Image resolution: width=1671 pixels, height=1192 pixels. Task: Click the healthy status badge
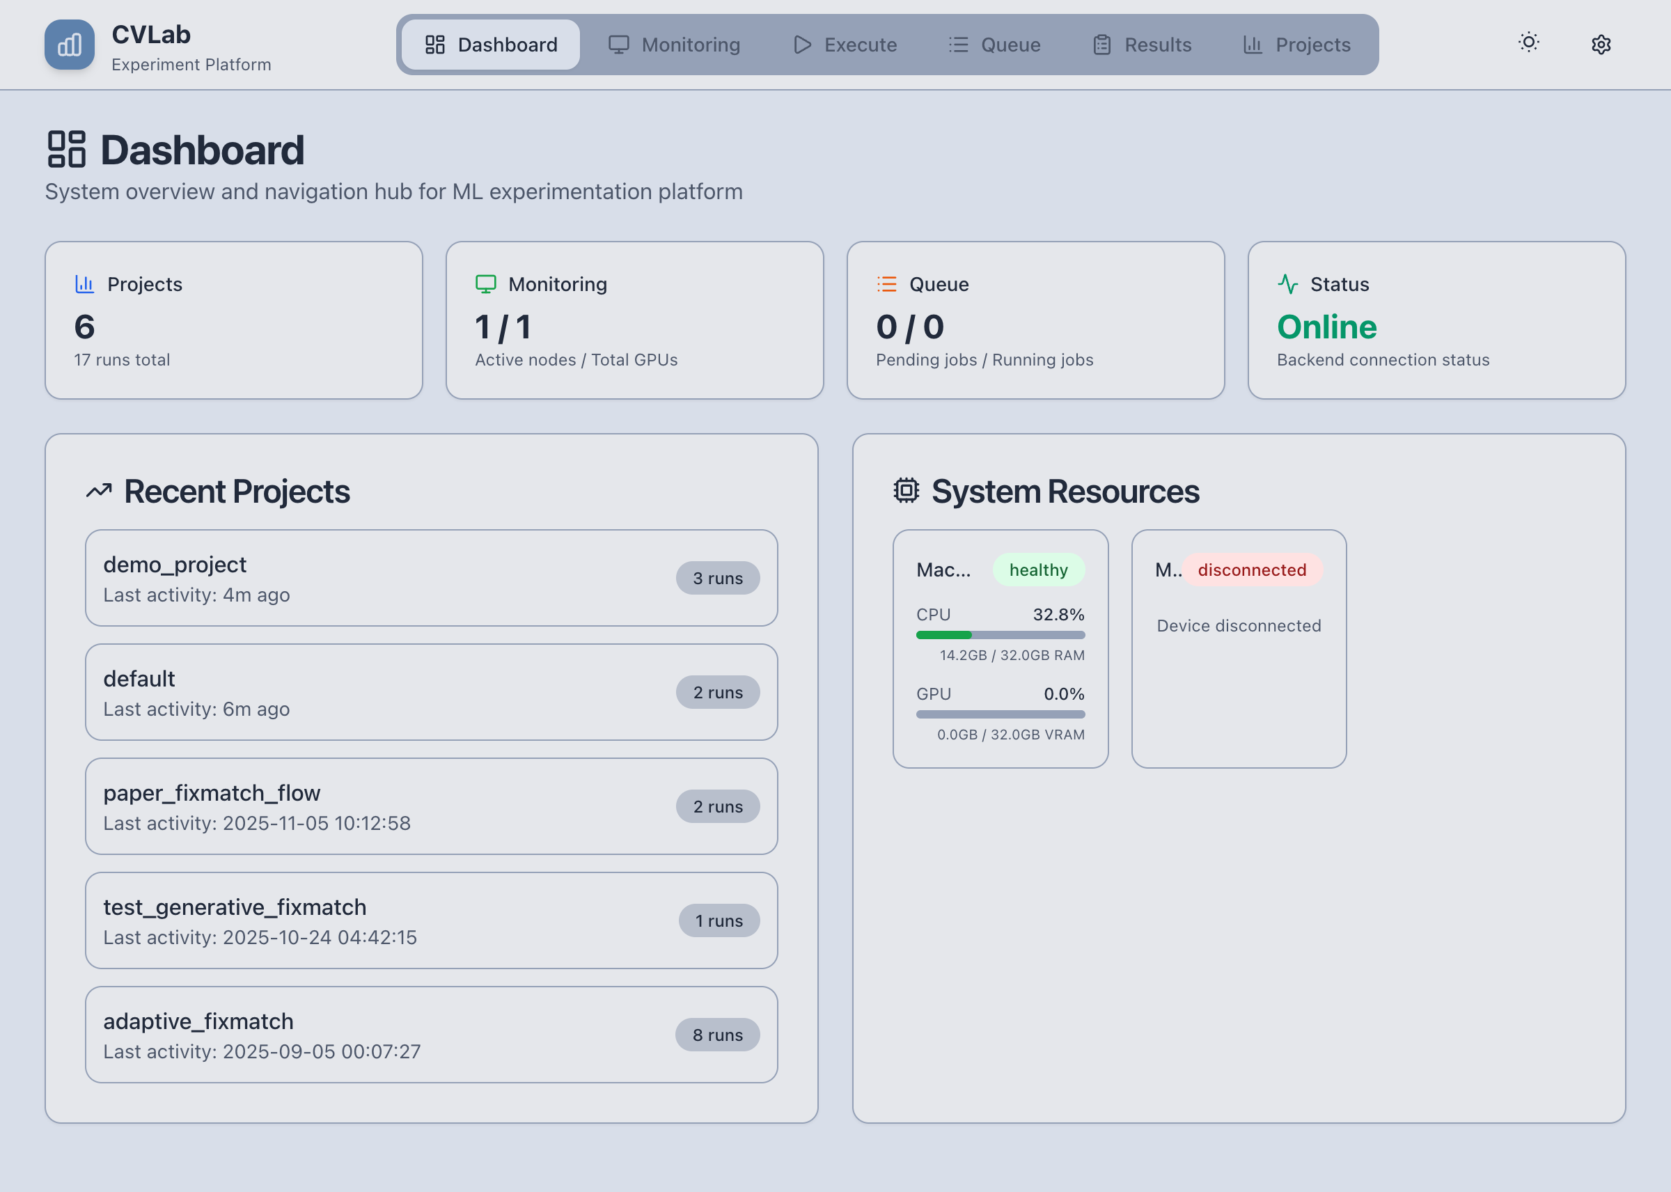pyautogui.click(x=1038, y=570)
